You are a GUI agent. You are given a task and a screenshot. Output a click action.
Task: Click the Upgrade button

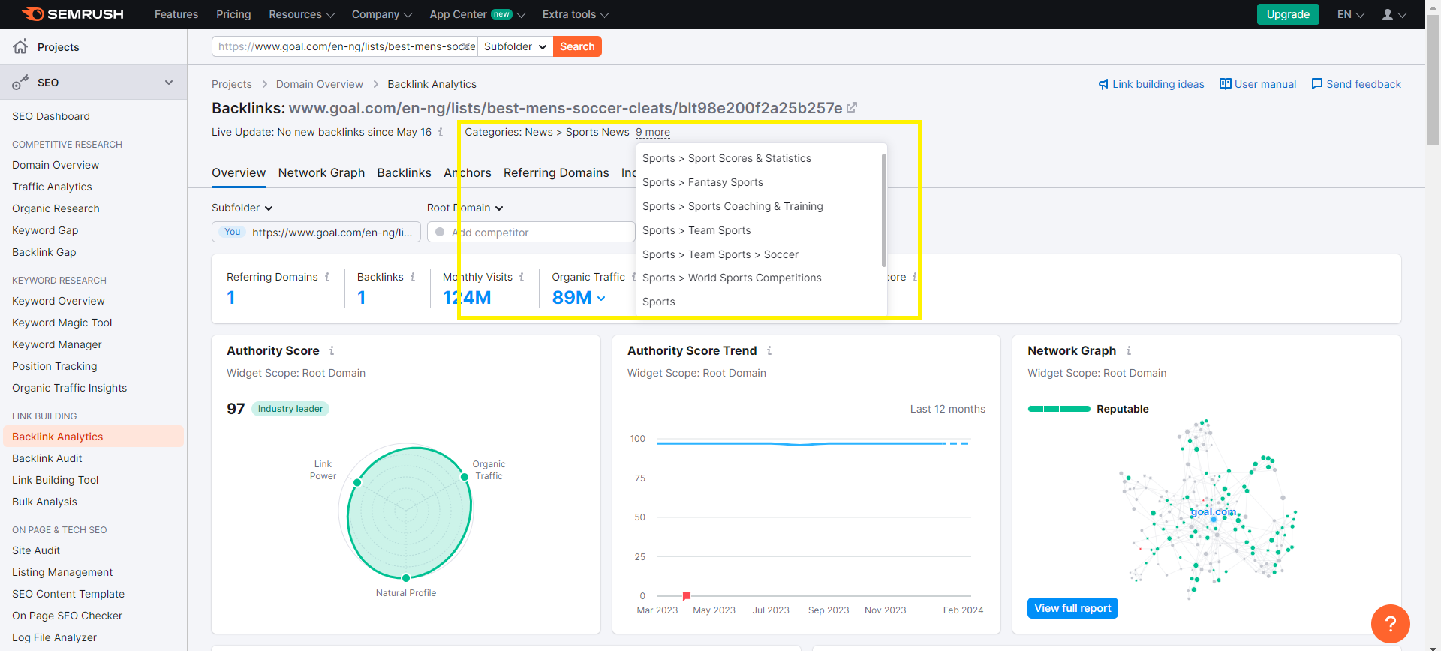[1288, 14]
